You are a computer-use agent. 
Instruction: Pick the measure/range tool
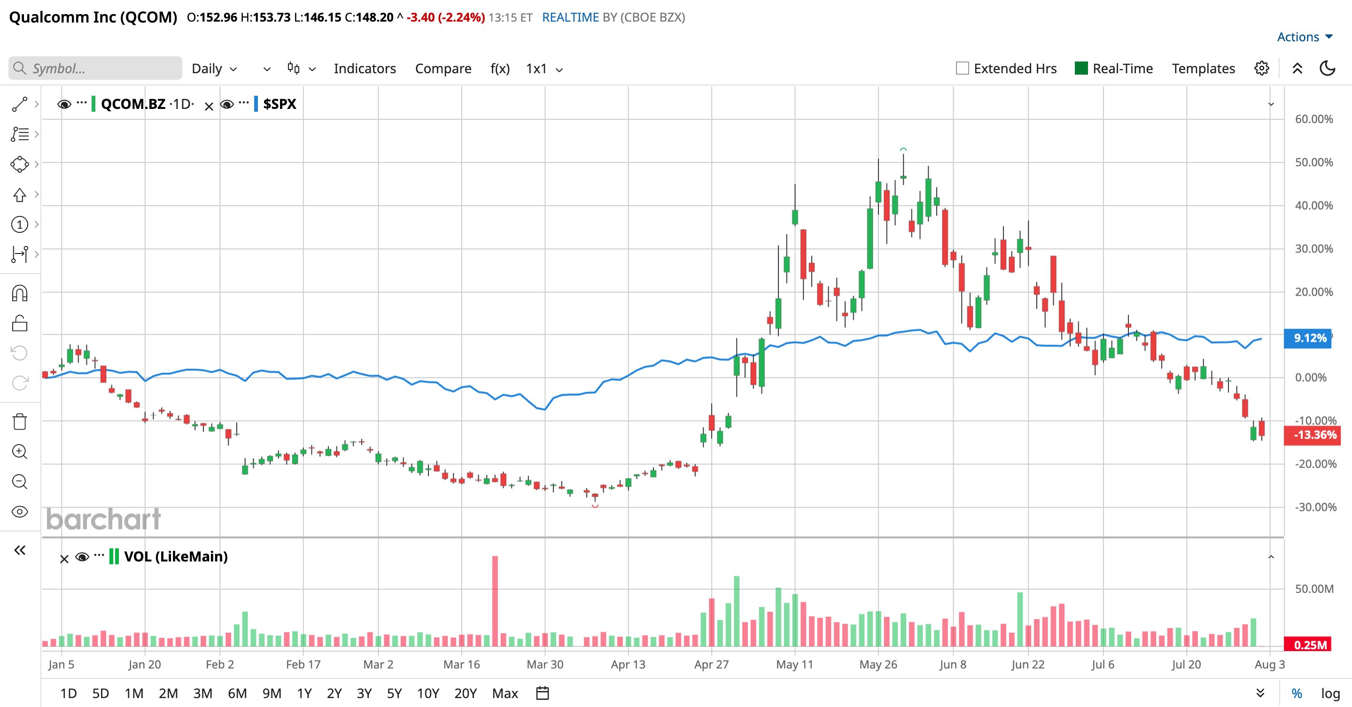coord(19,254)
